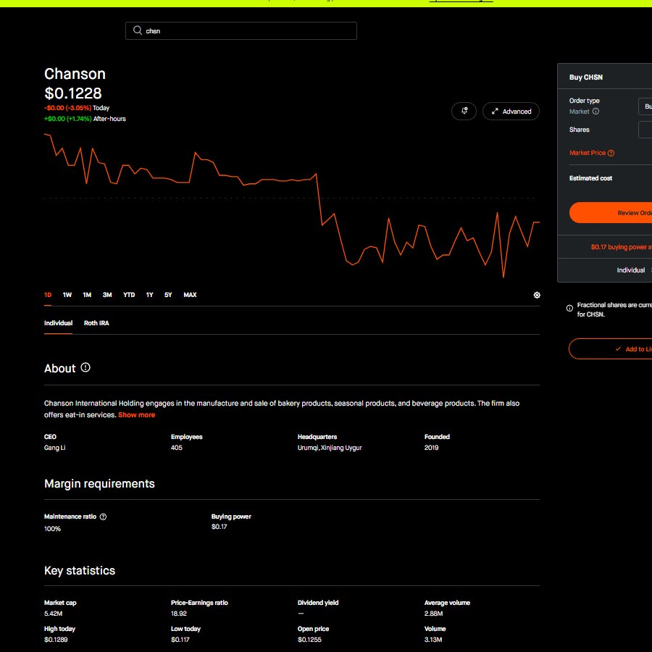
Task: Switch to the Roth IRA tab
Action: pyautogui.click(x=96, y=323)
